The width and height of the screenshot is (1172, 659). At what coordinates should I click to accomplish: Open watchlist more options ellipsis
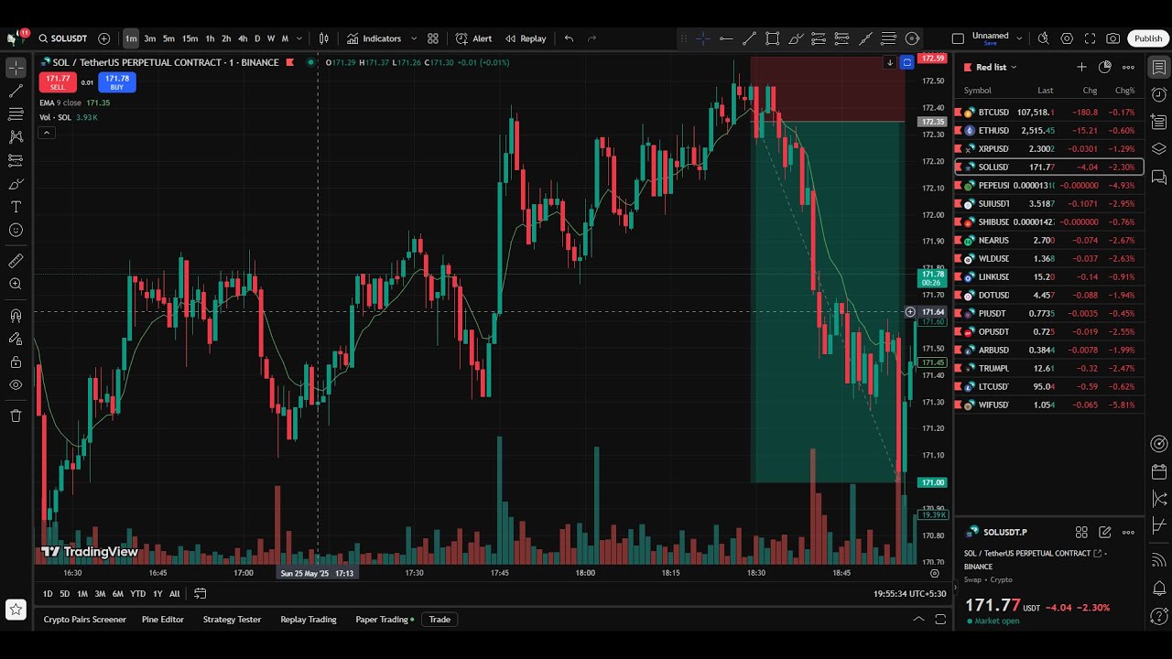tap(1128, 67)
